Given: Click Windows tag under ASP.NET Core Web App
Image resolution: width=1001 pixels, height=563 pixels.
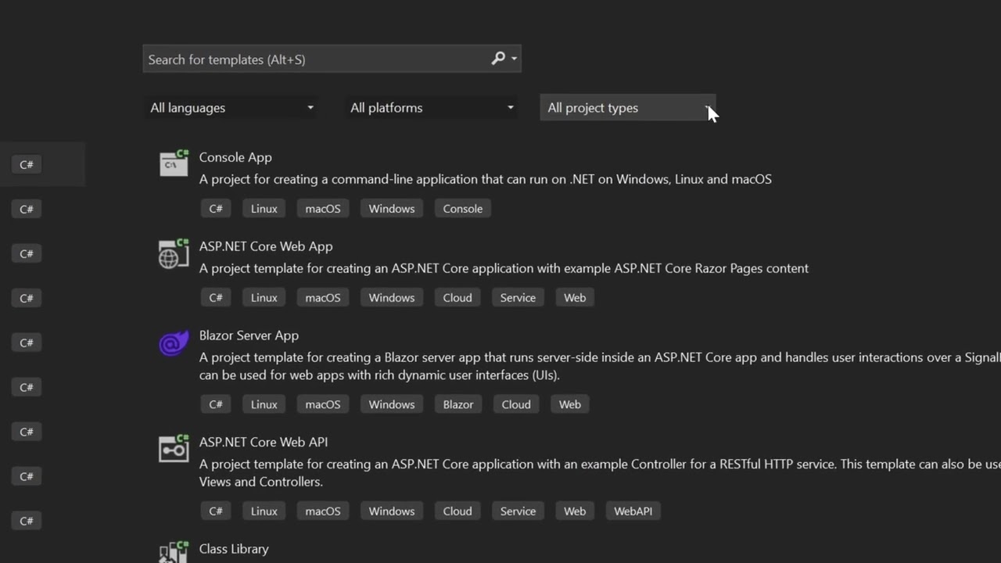Looking at the screenshot, I should coord(392,298).
